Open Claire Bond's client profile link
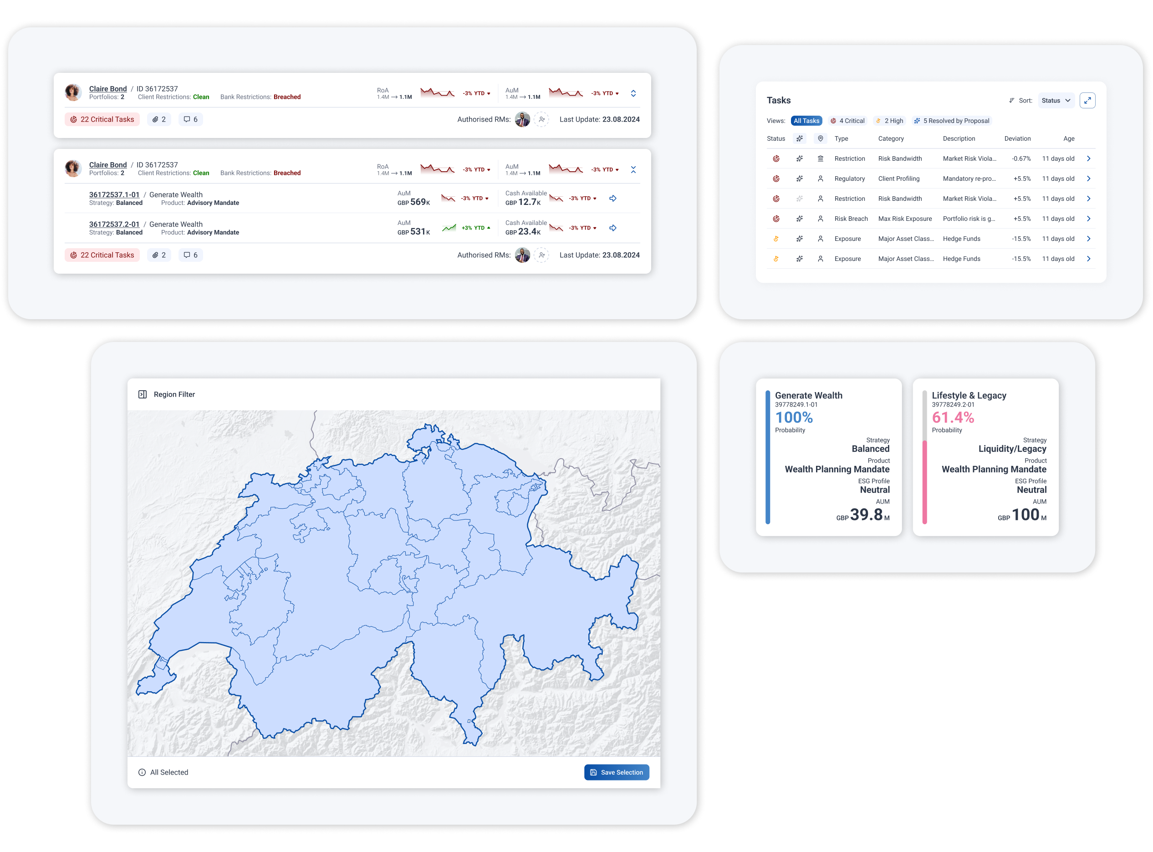Screen dimensions: 1153x852 click(x=108, y=89)
